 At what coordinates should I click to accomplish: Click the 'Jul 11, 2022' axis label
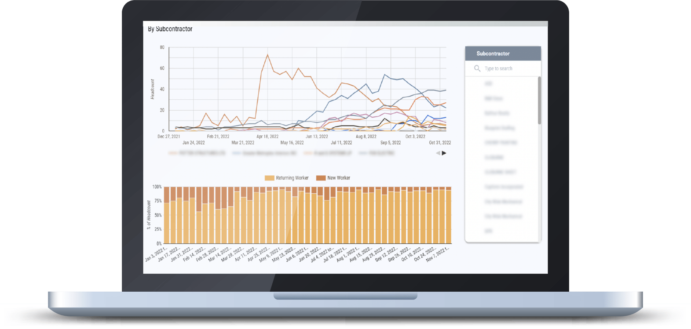[x=341, y=143]
